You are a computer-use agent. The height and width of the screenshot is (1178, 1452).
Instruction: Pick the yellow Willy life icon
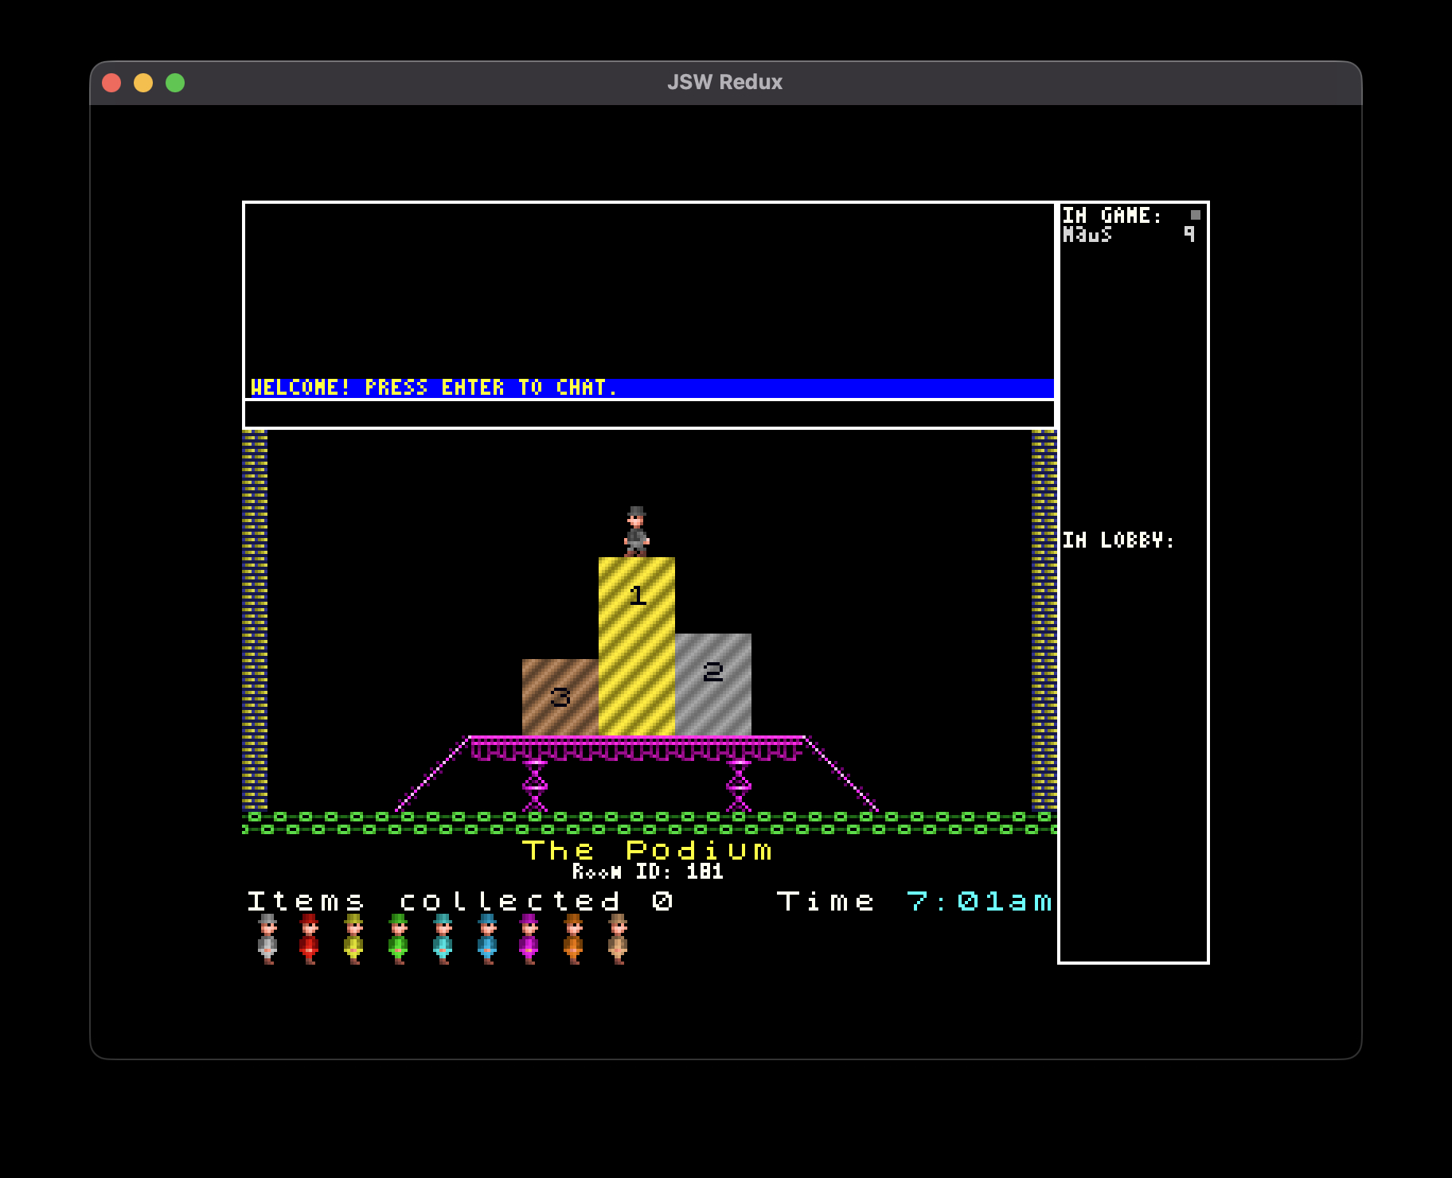coord(353,939)
